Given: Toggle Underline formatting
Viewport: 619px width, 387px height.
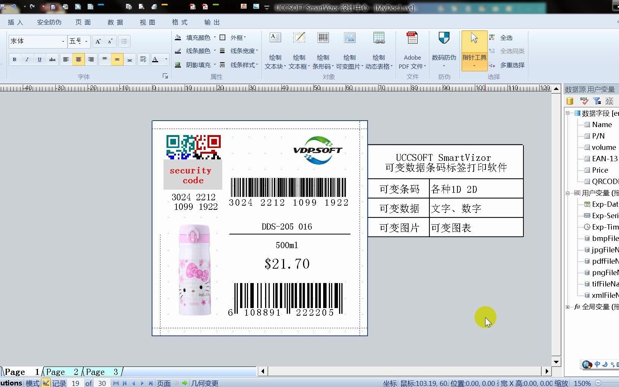Looking at the screenshot, I should pyautogui.click(x=39, y=59).
